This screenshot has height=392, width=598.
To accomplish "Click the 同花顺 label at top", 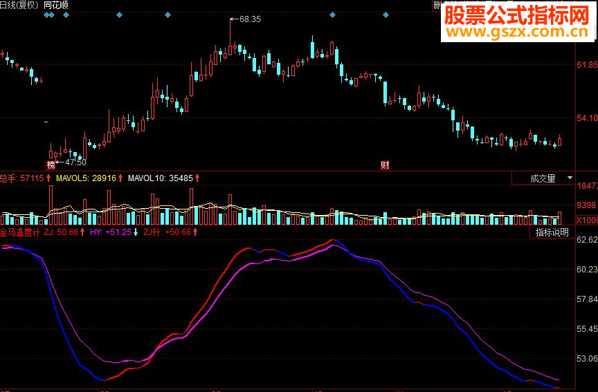I will (x=56, y=5).
